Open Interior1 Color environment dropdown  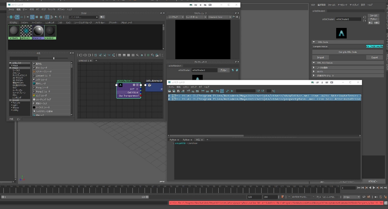coord(220,17)
